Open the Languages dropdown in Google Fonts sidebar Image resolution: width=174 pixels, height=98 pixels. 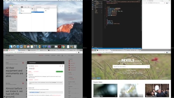point(72,79)
